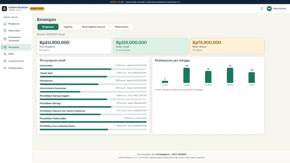Click the Informatika progress bar

coord(93,69)
